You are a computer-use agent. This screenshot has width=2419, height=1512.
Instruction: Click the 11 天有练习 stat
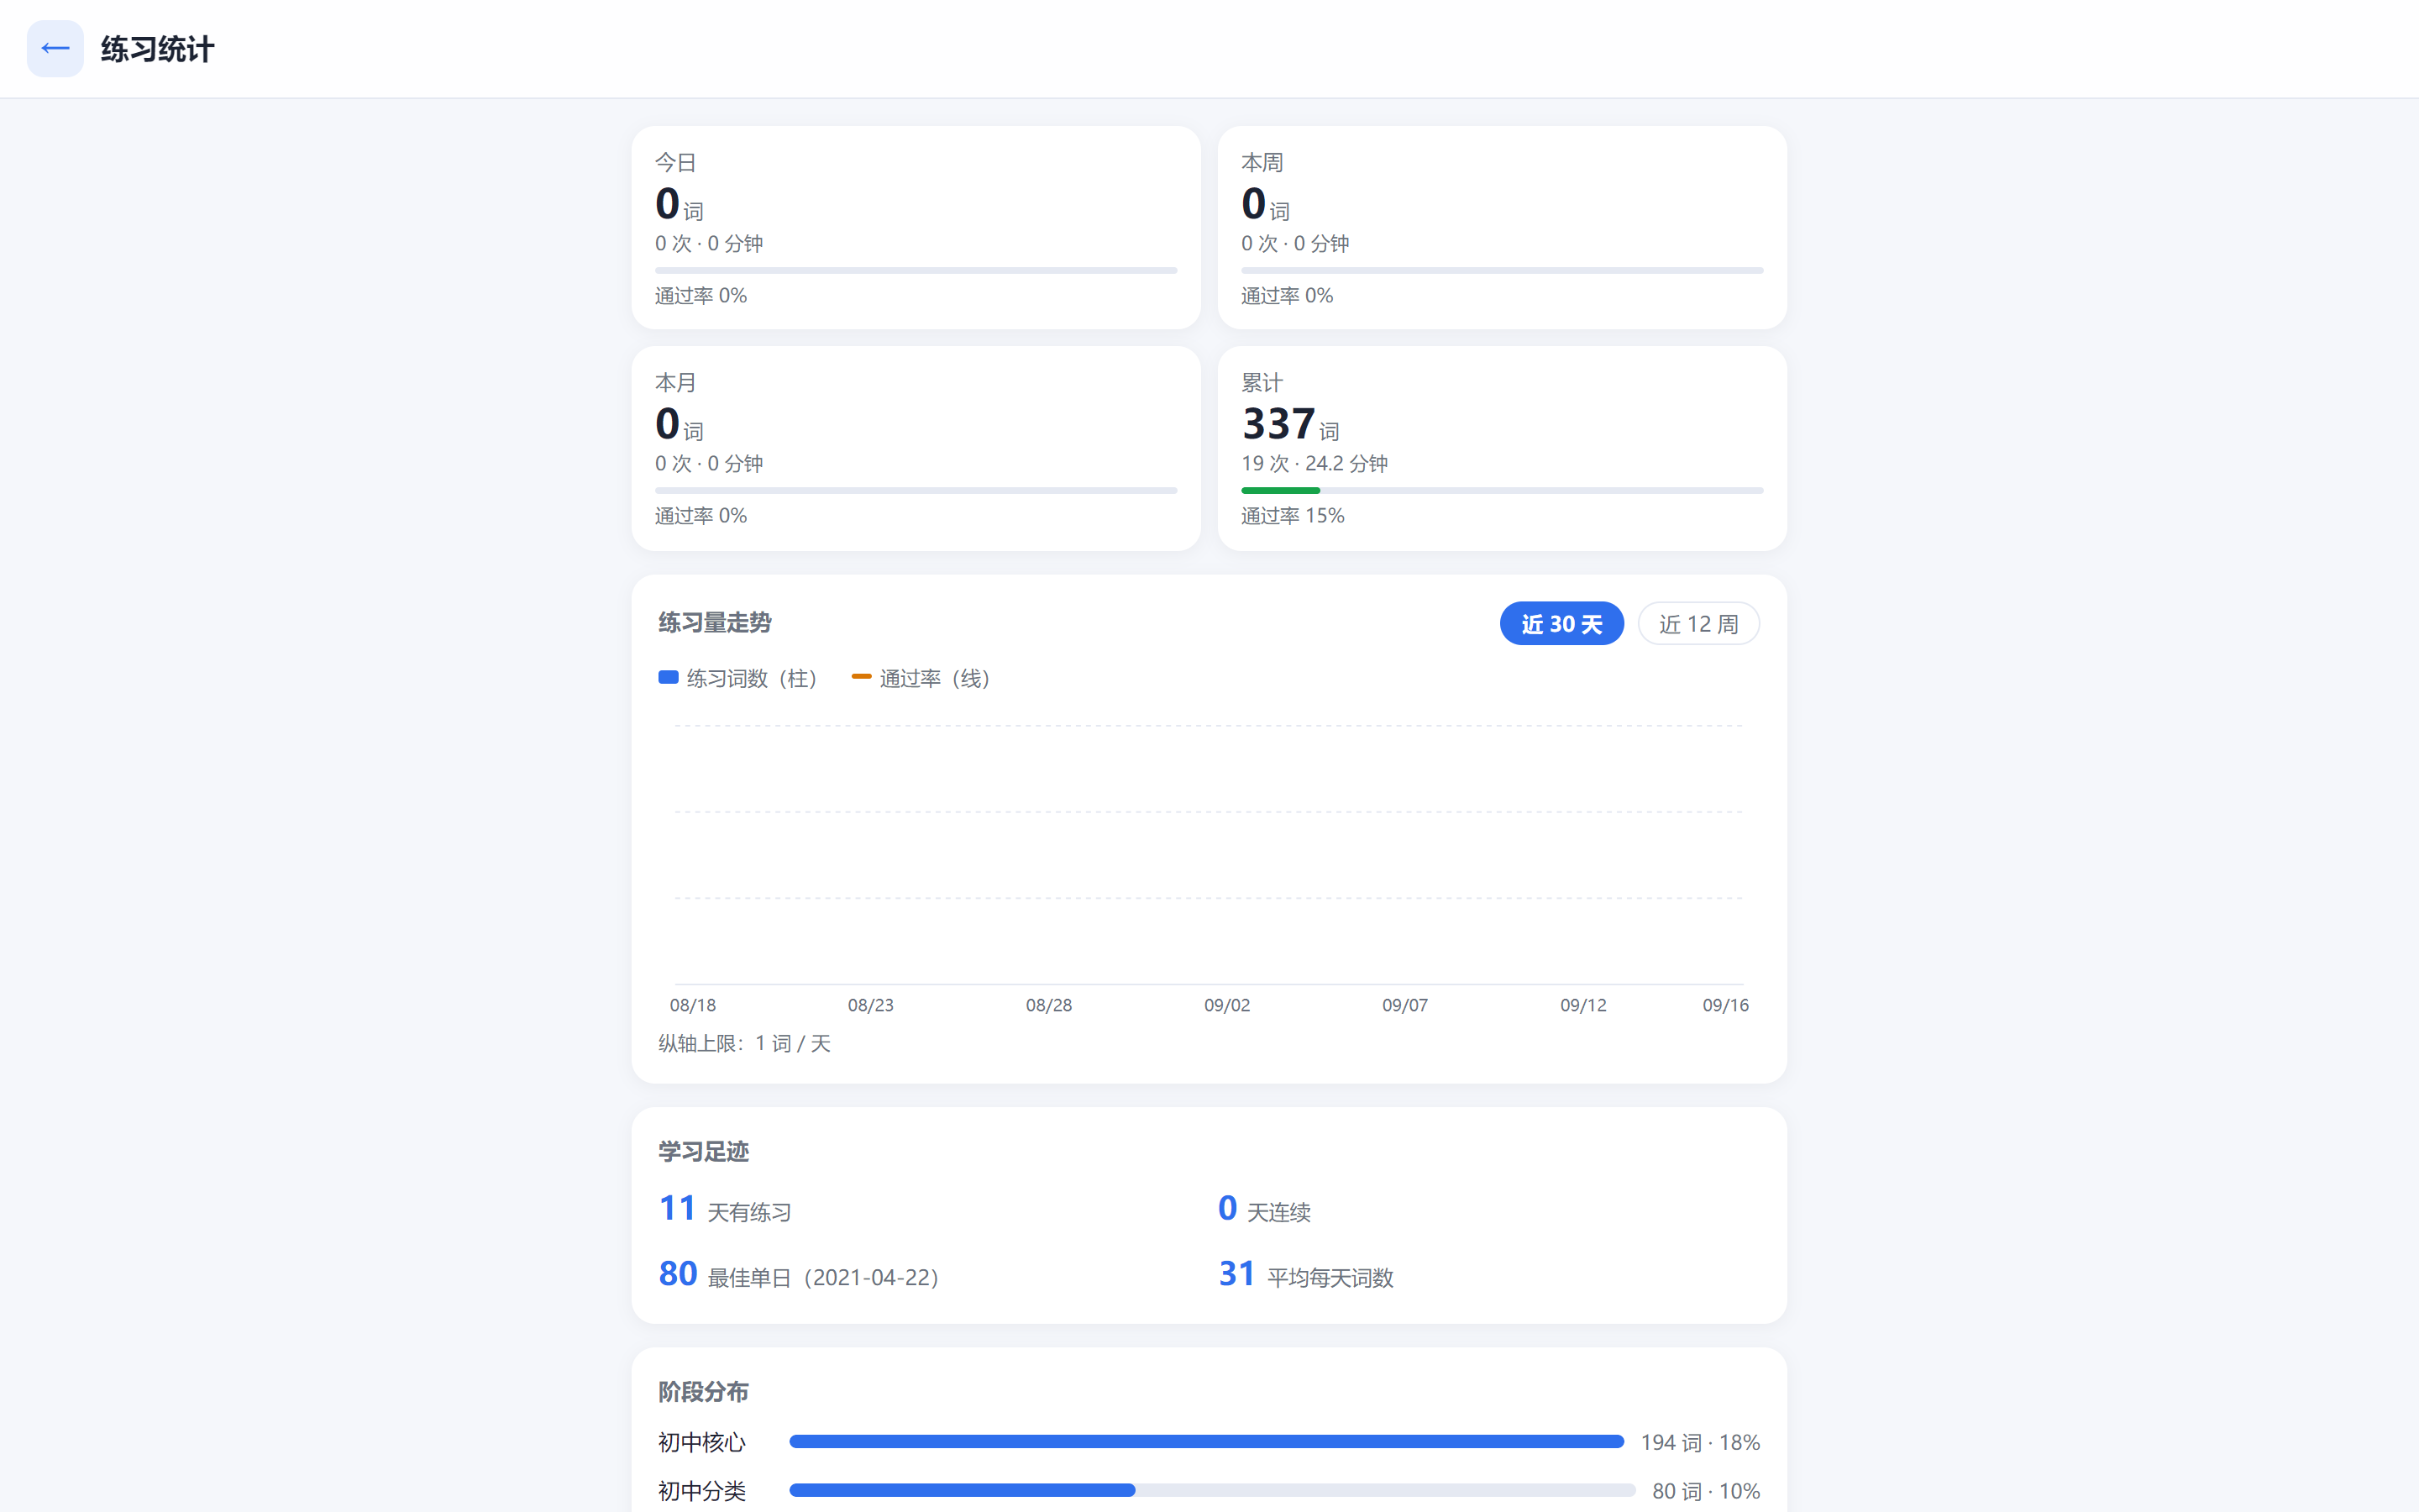pyautogui.click(x=725, y=1209)
